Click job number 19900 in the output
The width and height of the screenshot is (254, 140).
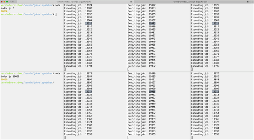pyautogui.click(x=216, y=86)
